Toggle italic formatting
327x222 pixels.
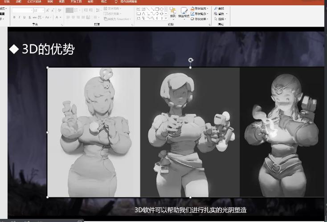tap(20, 17)
